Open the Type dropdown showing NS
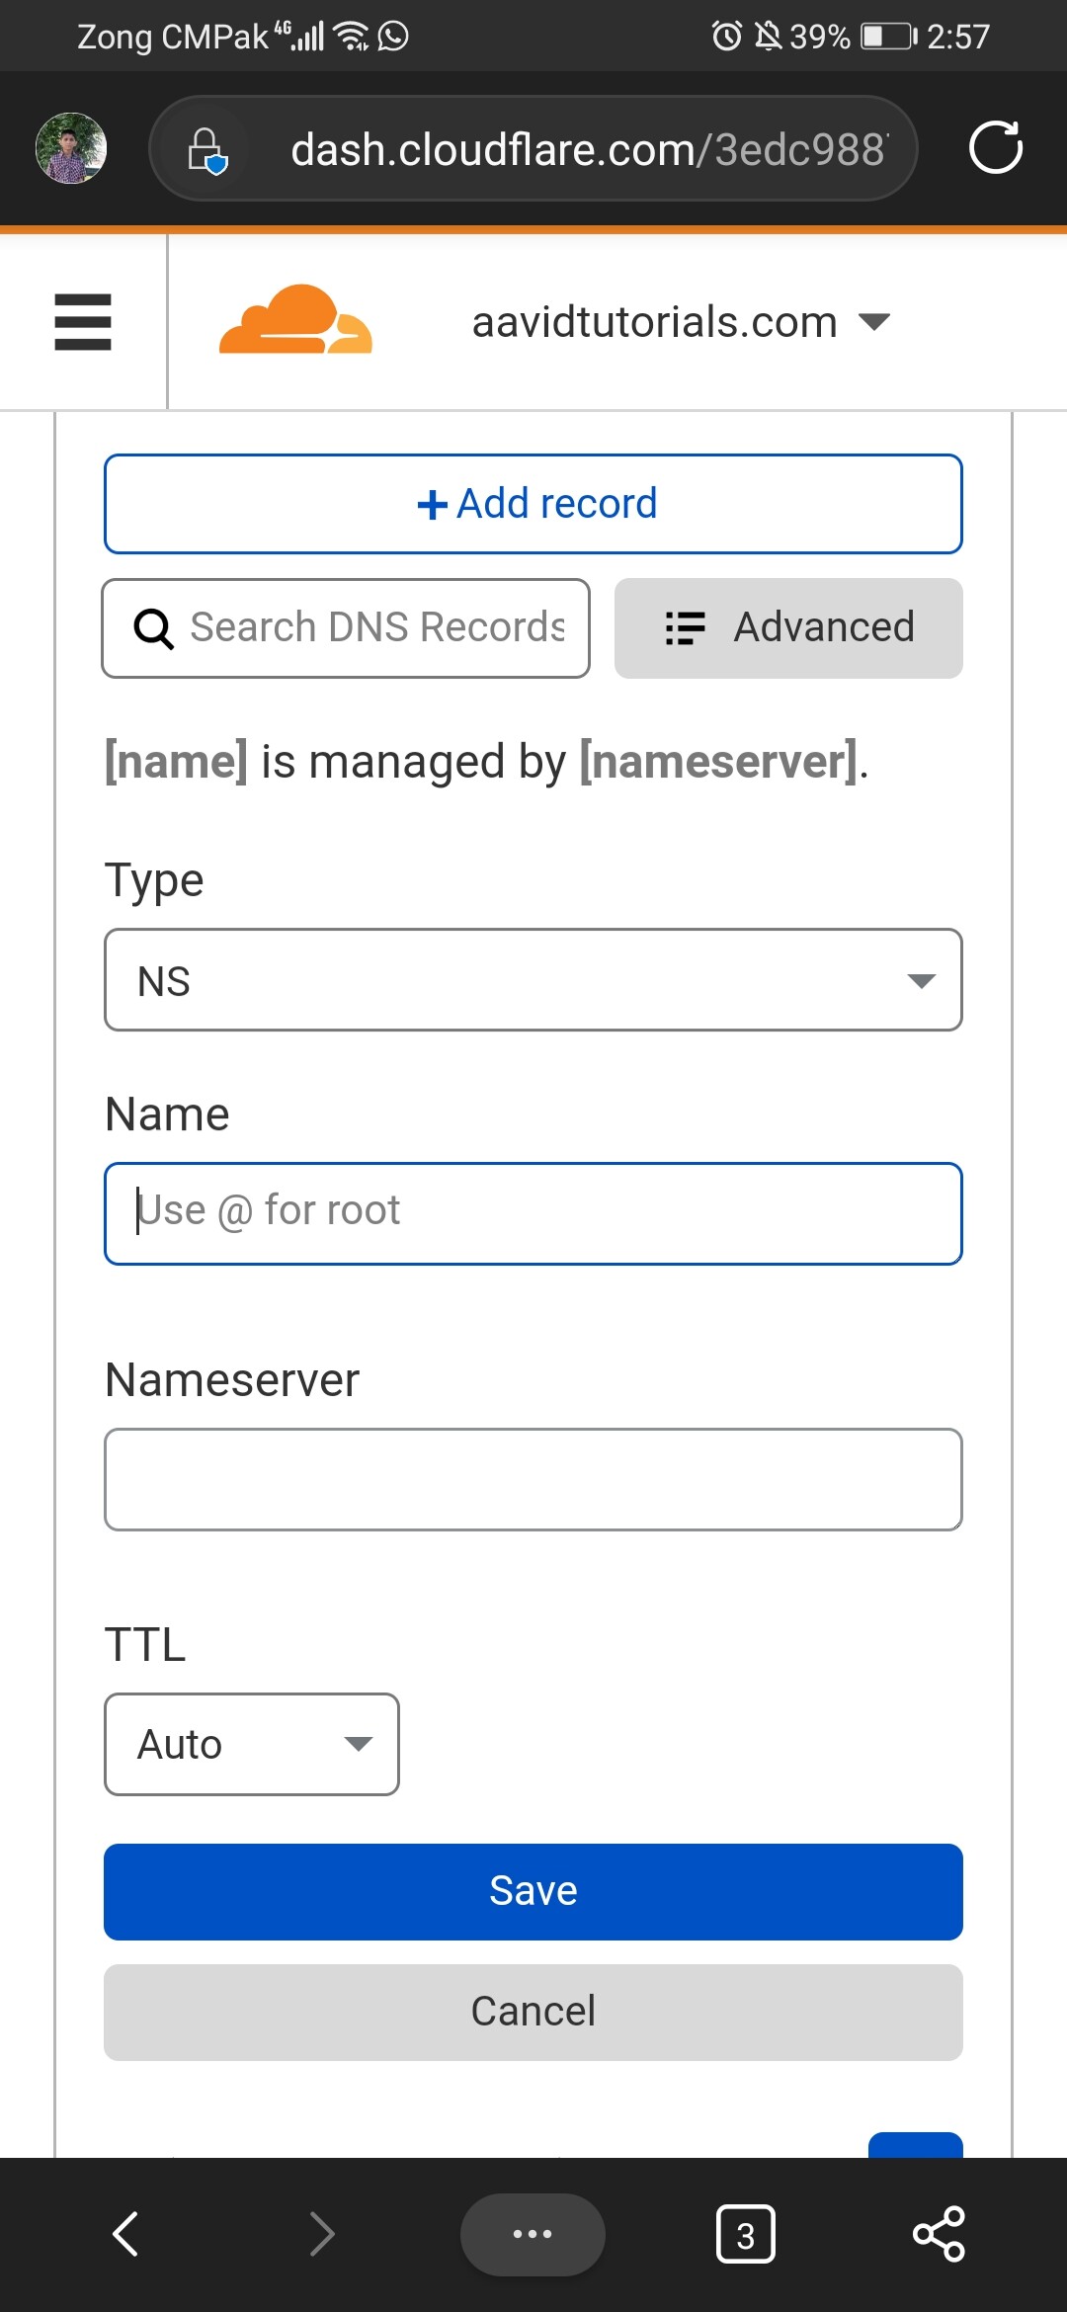The height and width of the screenshot is (2312, 1067). 533,980
